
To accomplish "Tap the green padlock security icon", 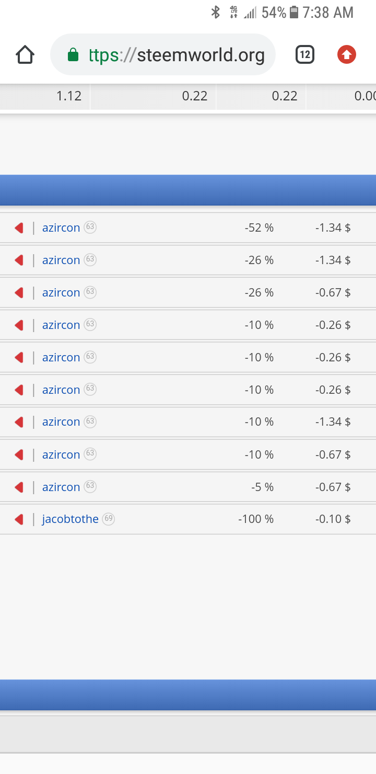I will coord(73,54).
